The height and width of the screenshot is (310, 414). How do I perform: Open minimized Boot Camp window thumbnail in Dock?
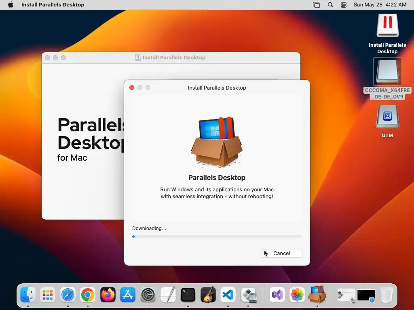[x=346, y=295]
